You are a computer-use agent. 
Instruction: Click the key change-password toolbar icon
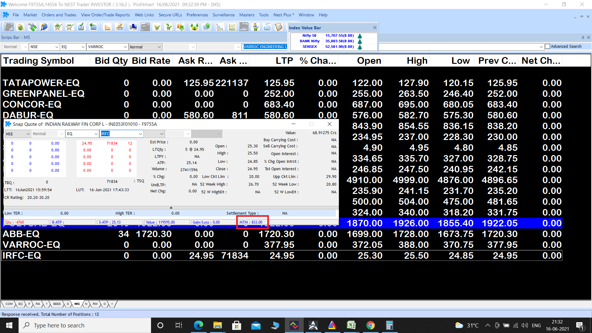119,27
